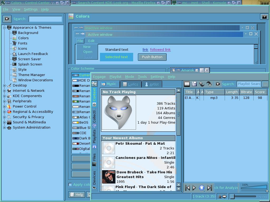Click the Amarok wolf logo image
The width and height of the screenshot is (270, 202).
[x=119, y=113]
